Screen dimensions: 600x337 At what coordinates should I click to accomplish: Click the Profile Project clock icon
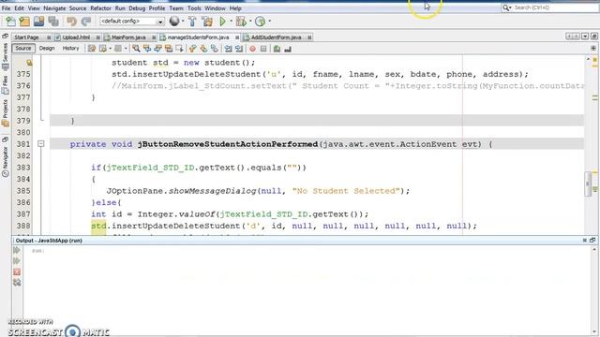tap(261, 22)
